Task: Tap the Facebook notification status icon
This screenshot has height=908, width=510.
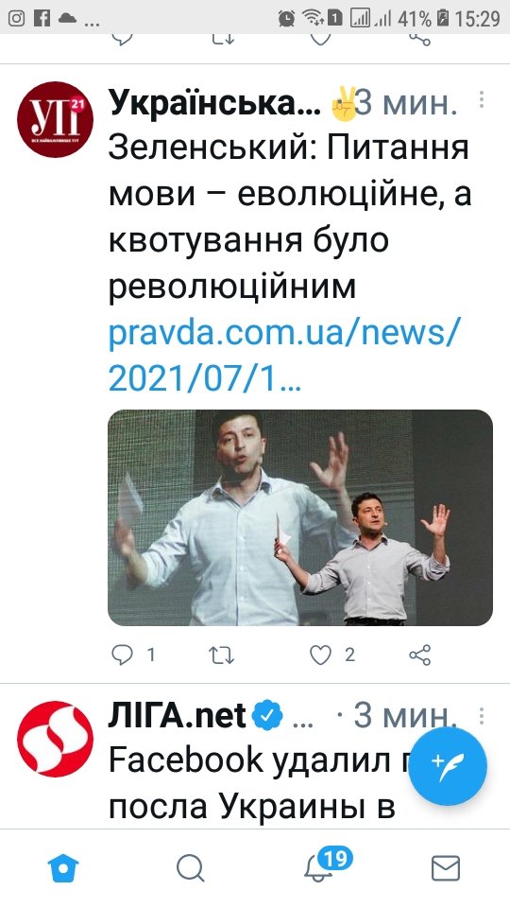Action: [42, 18]
